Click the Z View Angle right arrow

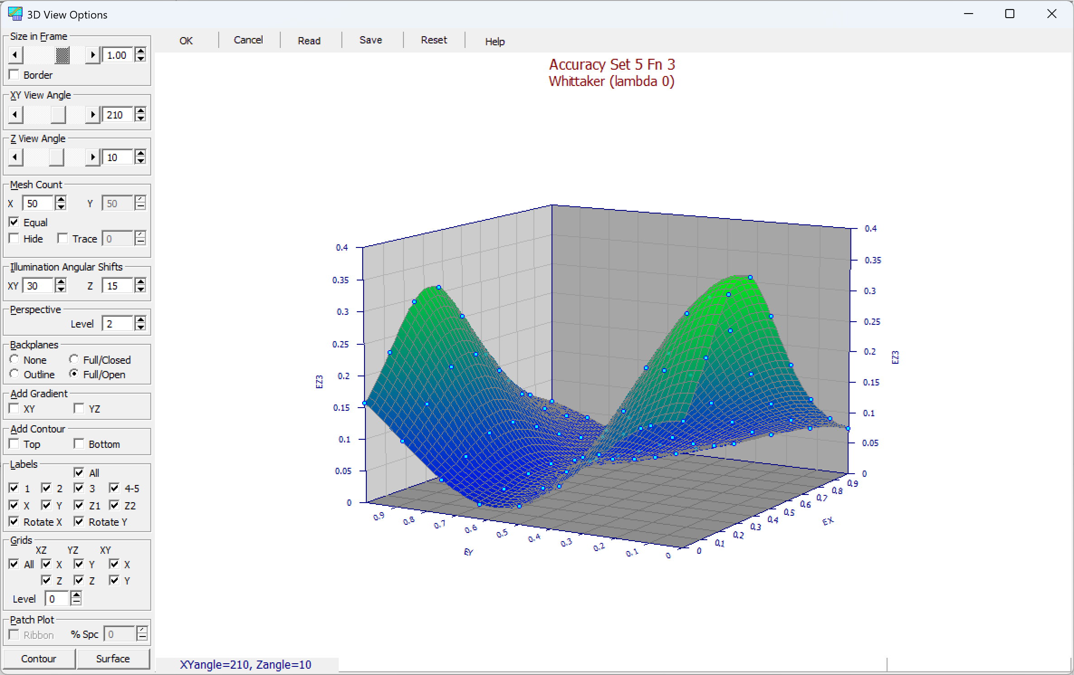click(x=93, y=157)
